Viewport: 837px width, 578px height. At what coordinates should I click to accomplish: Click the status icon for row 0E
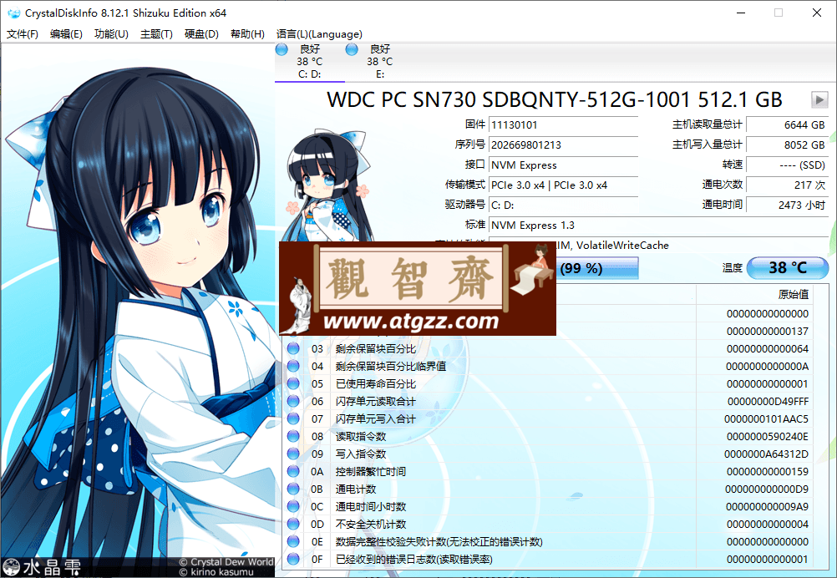(x=293, y=542)
